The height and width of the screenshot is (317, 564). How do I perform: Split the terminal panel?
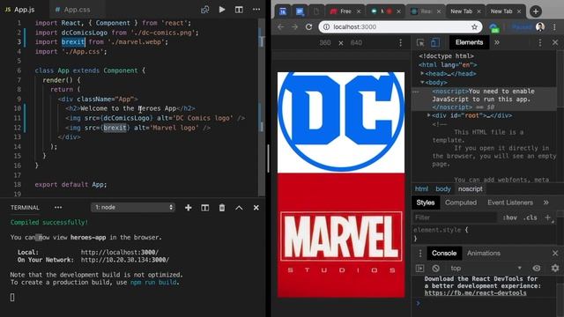point(205,208)
